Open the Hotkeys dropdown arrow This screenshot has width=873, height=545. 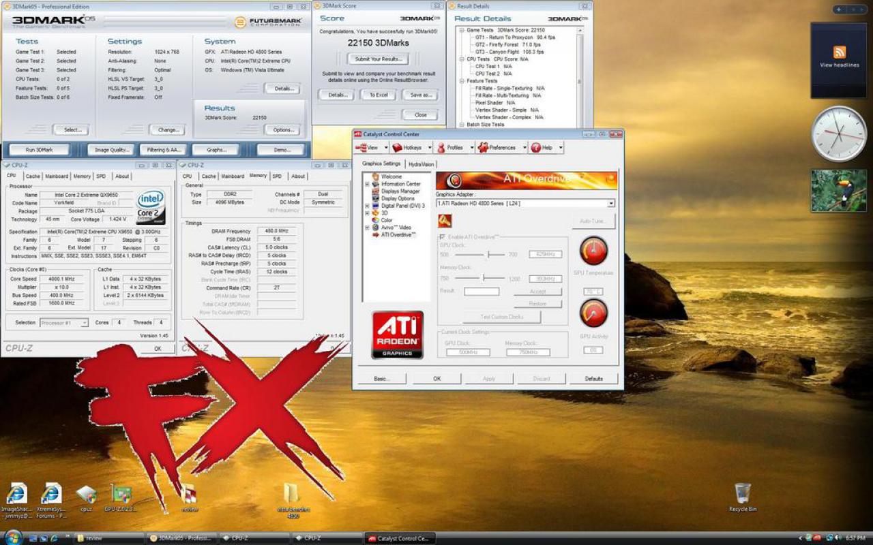tap(430, 148)
